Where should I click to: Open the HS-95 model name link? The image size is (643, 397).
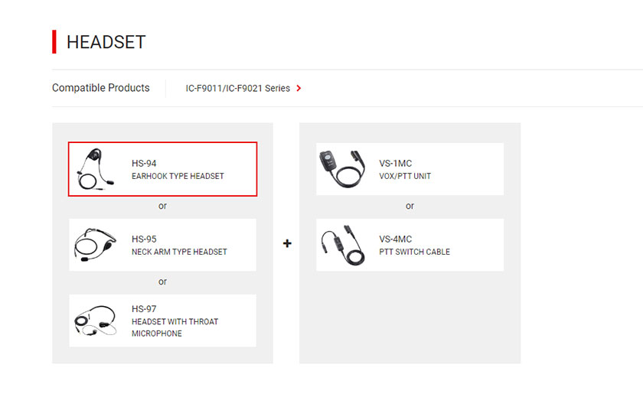[x=144, y=239]
